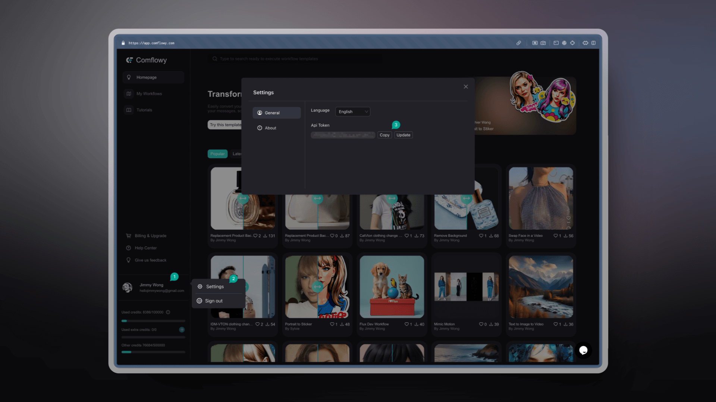This screenshot has height=402, width=716.
Task: Click the By Sylvie author text
Action: 292,329
